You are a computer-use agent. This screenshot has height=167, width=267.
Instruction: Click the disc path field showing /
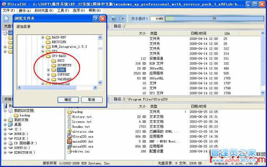pyautogui.click(x=194, y=26)
